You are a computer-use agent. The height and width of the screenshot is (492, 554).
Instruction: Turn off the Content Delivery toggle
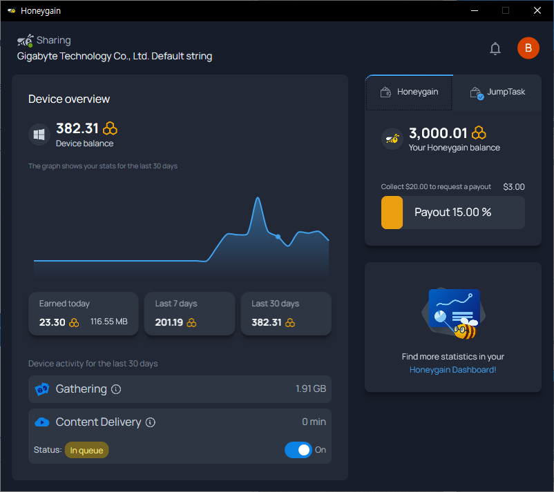point(298,450)
